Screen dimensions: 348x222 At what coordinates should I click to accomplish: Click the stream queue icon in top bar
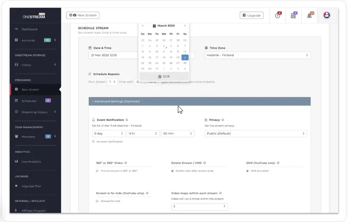(x=278, y=15)
